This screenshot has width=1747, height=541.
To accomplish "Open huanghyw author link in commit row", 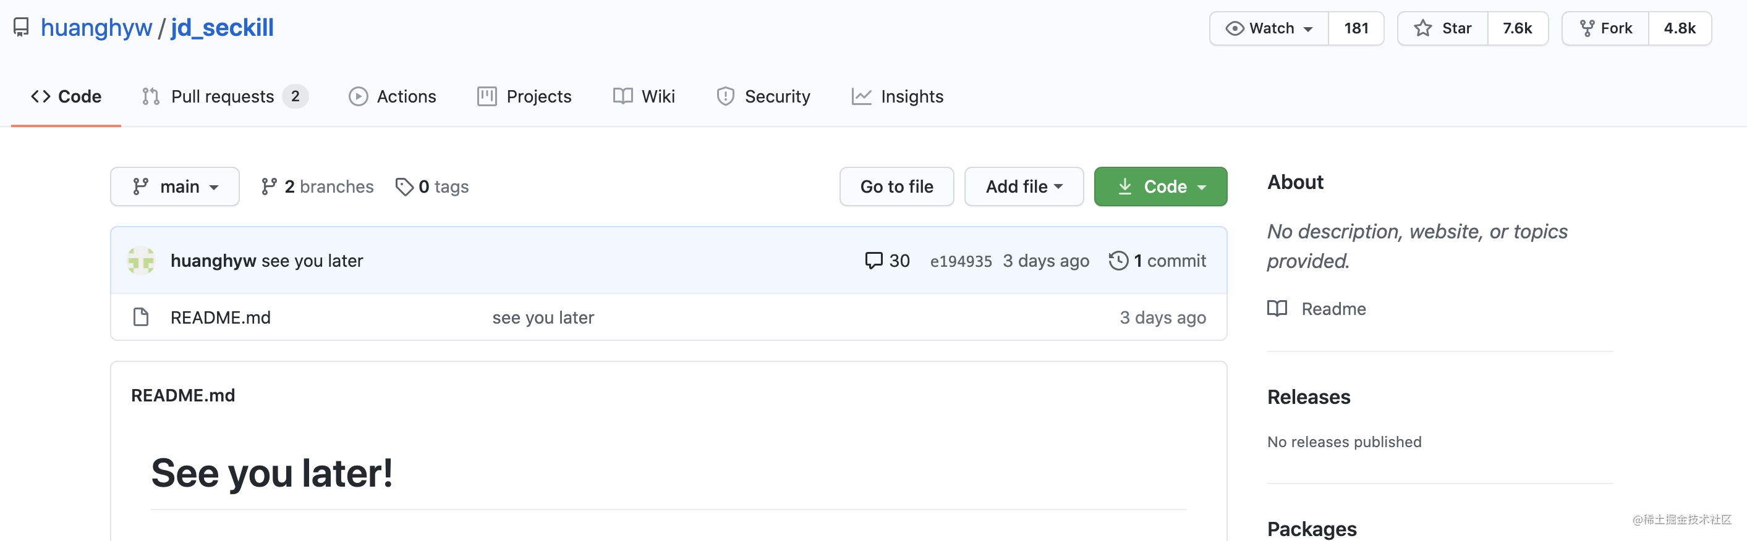I will 213,261.
